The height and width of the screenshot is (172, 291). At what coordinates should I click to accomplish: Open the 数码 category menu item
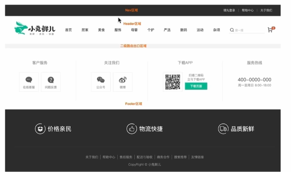tap(184, 30)
